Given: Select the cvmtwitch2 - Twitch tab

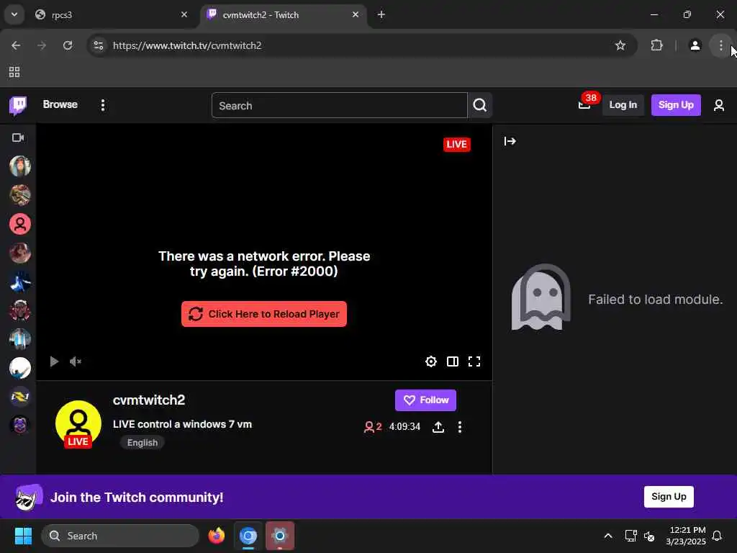Looking at the screenshot, I should tap(282, 14).
